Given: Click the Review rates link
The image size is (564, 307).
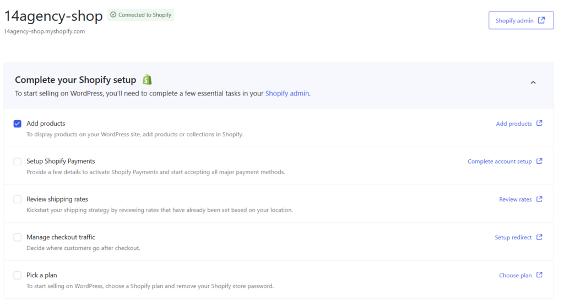Looking at the screenshot, I should coord(515,199).
